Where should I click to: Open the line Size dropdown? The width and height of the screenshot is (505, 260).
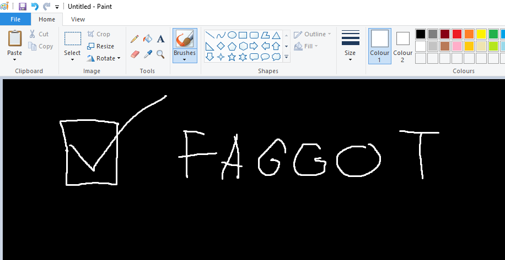(x=351, y=46)
